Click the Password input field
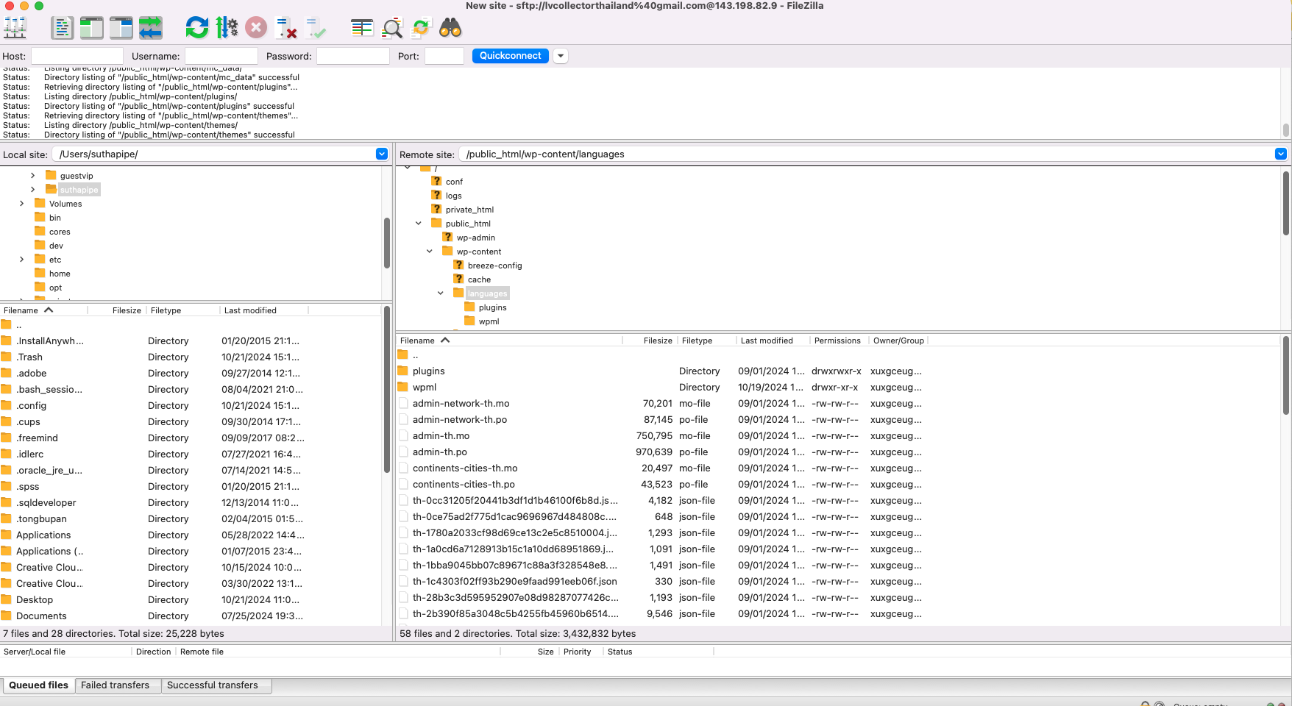1292x706 pixels. [x=353, y=56]
